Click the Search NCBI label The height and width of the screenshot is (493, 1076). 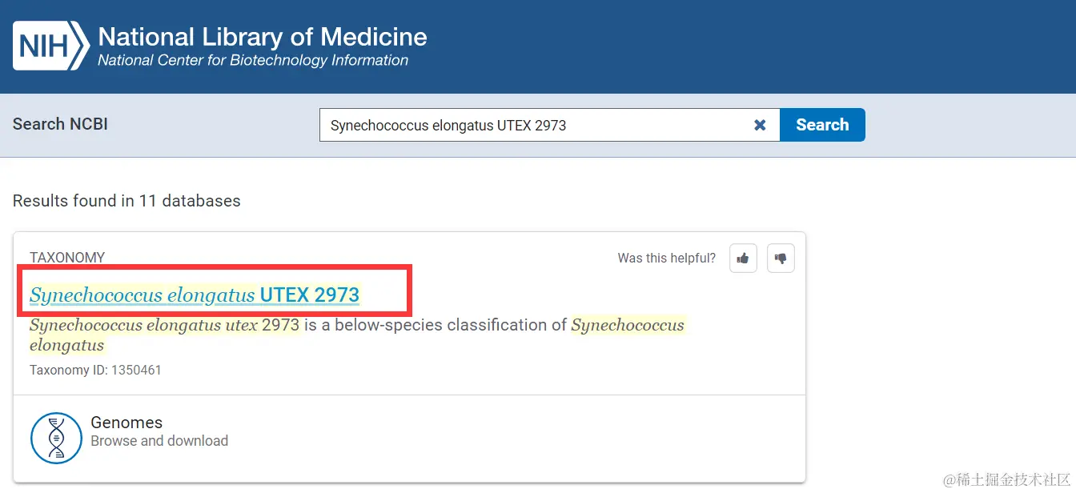[x=60, y=124]
